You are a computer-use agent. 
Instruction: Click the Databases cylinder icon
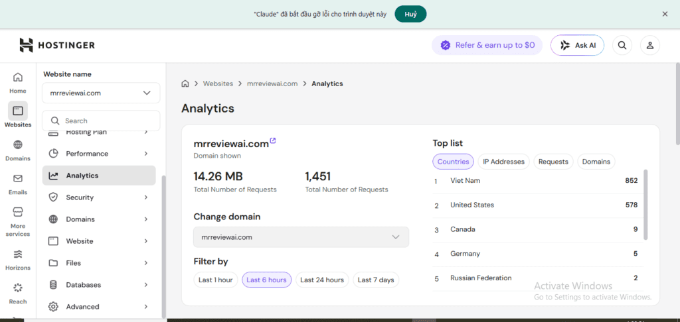(53, 285)
